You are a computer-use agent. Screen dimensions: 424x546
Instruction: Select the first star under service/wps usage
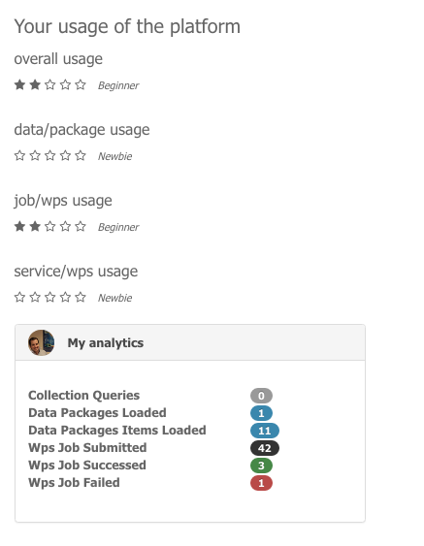click(x=19, y=297)
